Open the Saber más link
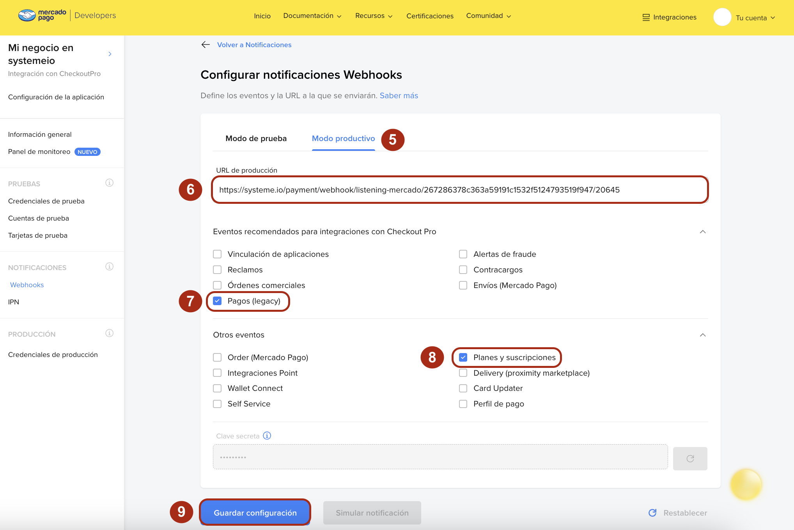Viewport: 794px width, 530px height. [399, 95]
